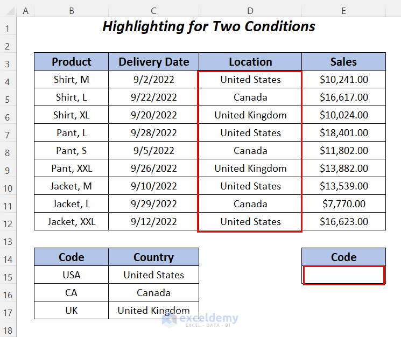This screenshot has width=401, height=337.
Task: Select column C header
Action: pyautogui.click(x=153, y=10)
